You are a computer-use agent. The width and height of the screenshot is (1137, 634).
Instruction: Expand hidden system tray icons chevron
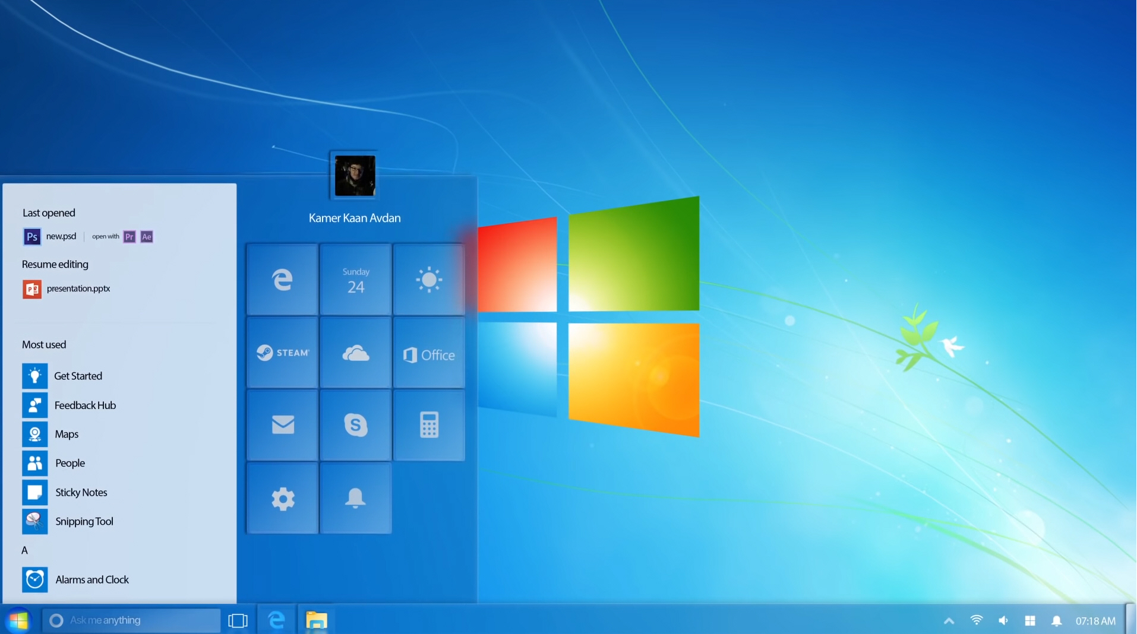pyautogui.click(x=949, y=621)
